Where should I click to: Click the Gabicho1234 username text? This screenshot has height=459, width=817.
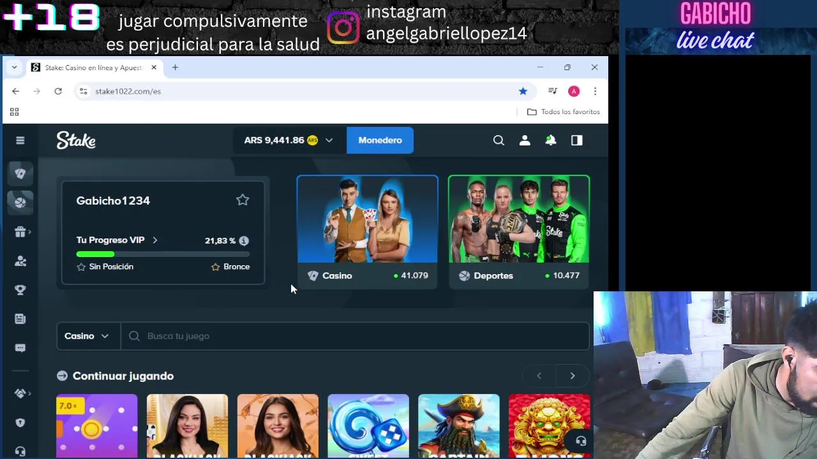pos(113,201)
